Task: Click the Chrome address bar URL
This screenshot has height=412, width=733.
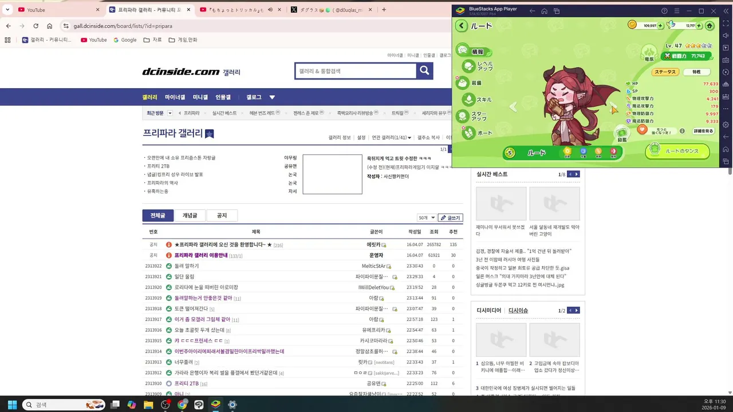Action: point(123,26)
